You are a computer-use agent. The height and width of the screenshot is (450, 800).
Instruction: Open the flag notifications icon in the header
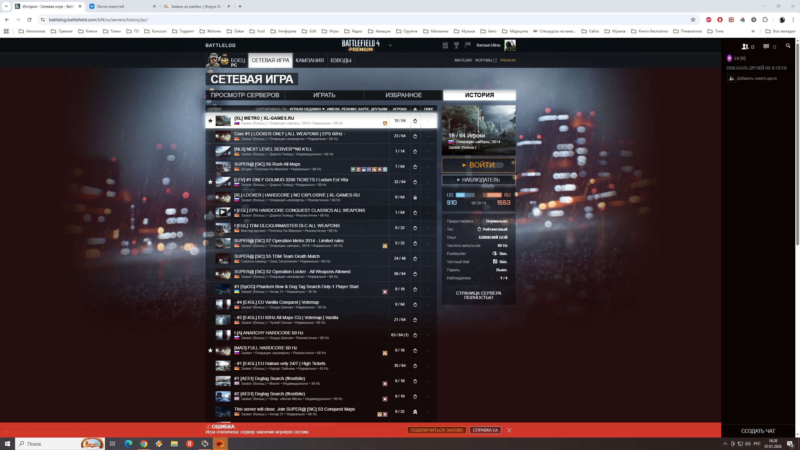coord(468,45)
